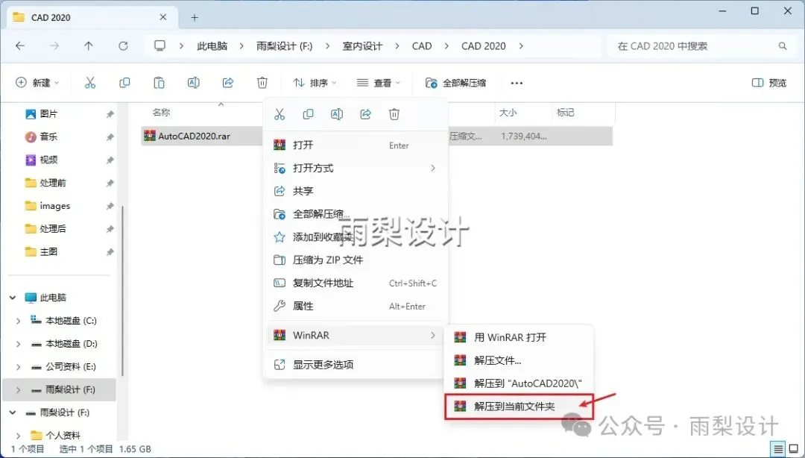Sort by the 名称 column header

pos(162,112)
